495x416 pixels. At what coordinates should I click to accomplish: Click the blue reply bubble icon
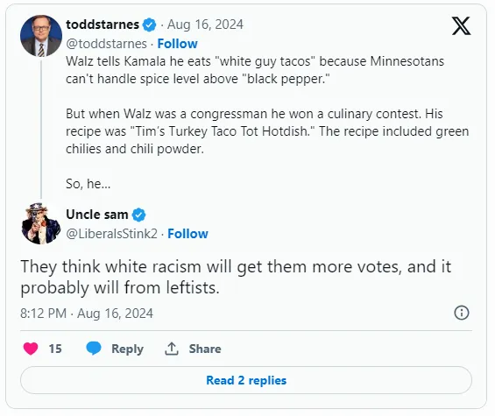[x=94, y=349]
